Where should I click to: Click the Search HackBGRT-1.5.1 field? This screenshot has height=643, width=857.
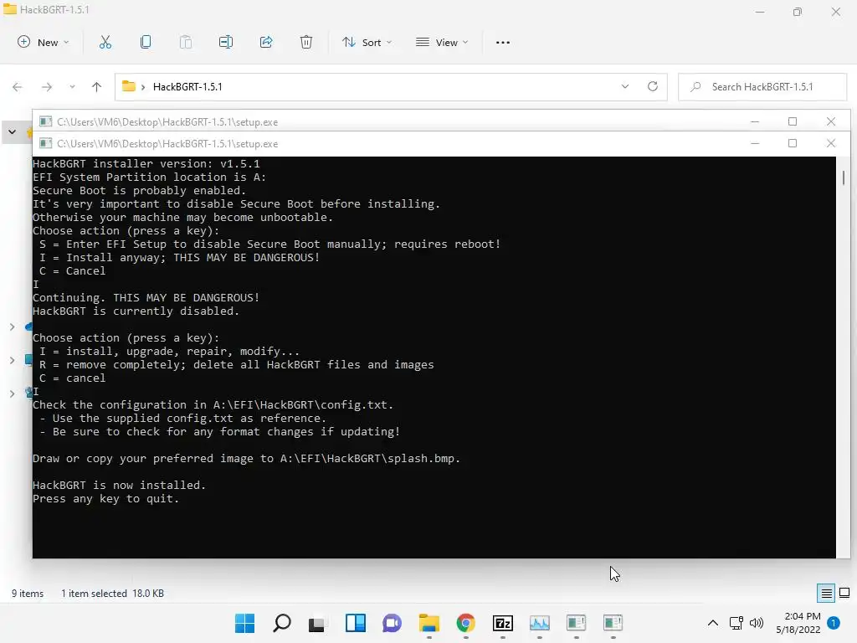(x=762, y=87)
